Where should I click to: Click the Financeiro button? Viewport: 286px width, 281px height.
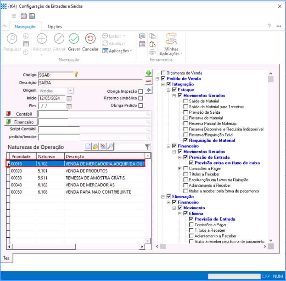coord(21,122)
